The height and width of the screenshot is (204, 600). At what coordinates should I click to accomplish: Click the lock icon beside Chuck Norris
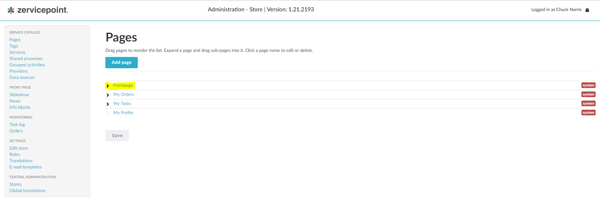coord(587,10)
